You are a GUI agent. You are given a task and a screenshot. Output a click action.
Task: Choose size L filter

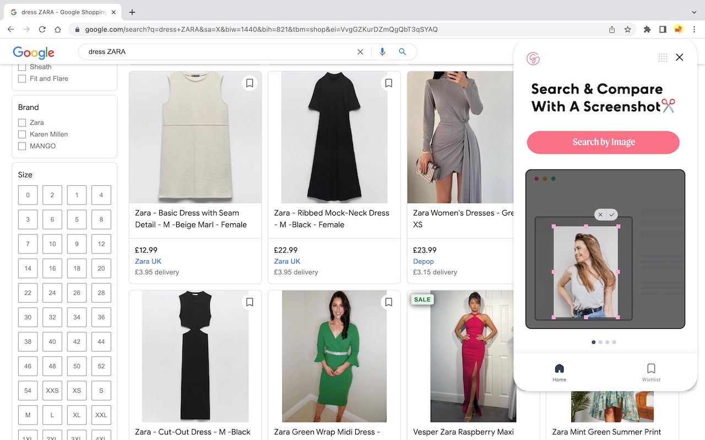52,415
